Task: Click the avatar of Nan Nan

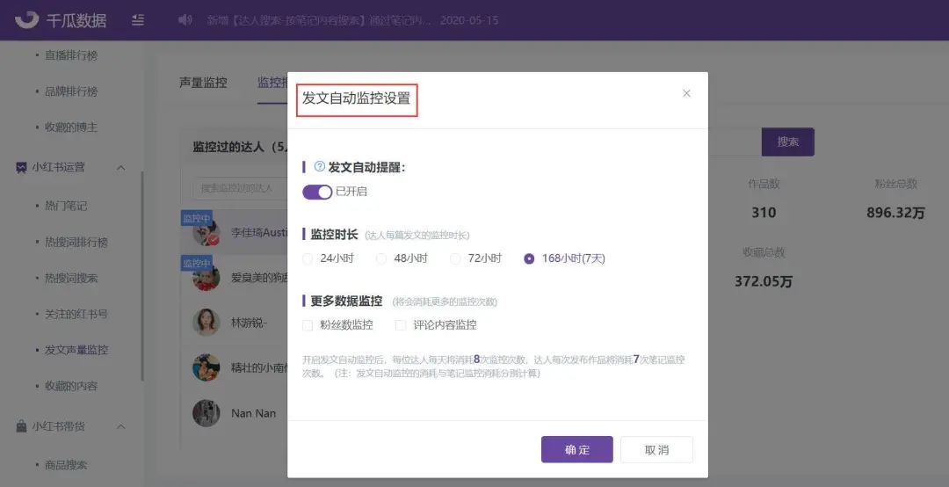Action: point(206,413)
